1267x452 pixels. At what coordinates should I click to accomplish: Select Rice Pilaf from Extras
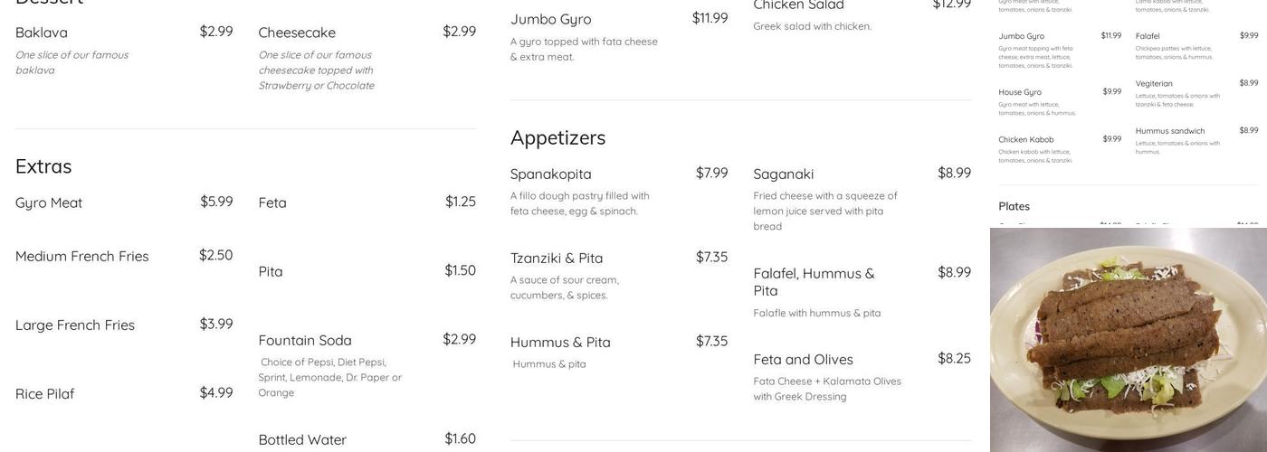pyautogui.click(x=45, y=393)
